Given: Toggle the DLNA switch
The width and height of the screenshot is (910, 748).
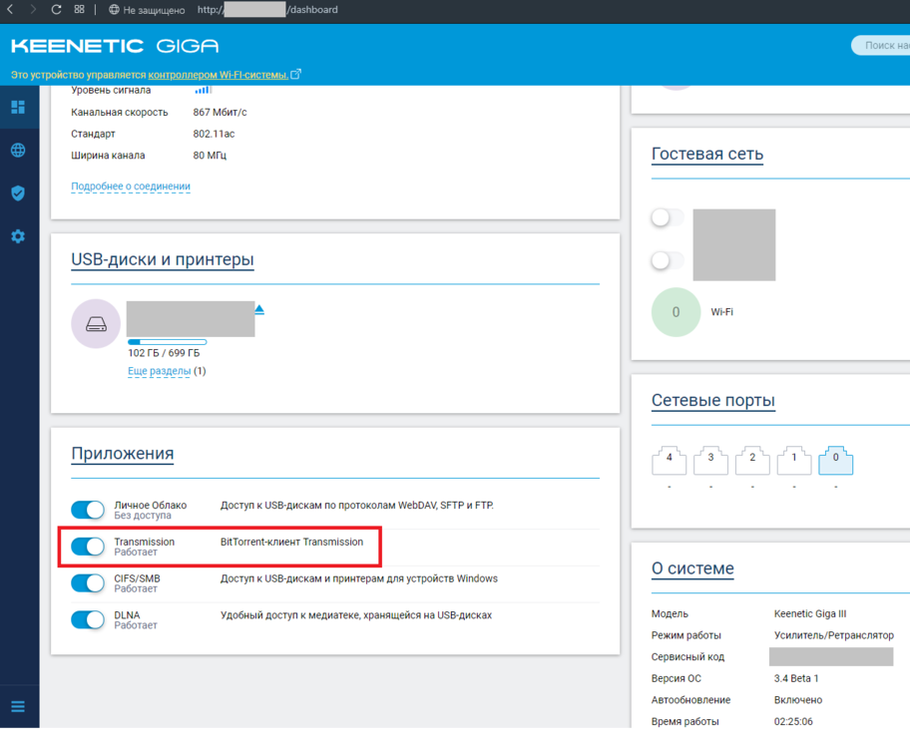Looking at the screenshot, I should (x=88, y=619).
